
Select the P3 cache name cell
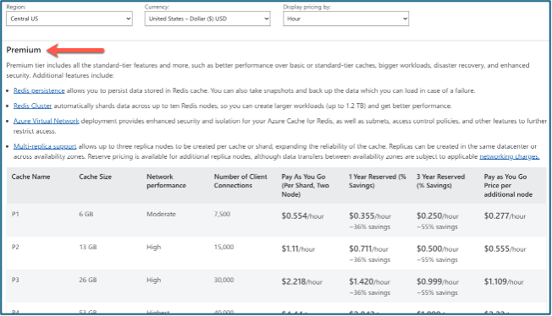point(15,281)
